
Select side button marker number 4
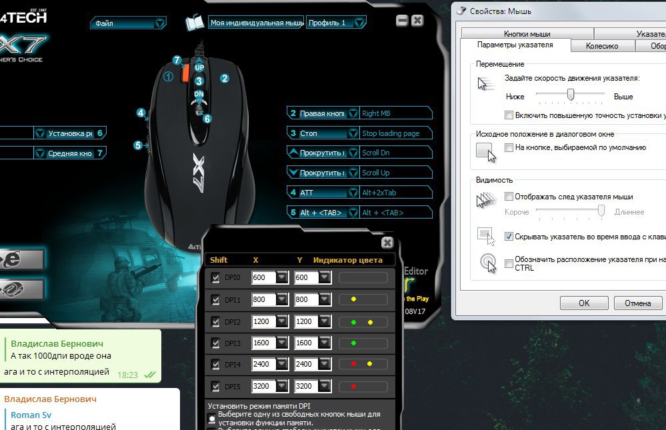[141, 113]
